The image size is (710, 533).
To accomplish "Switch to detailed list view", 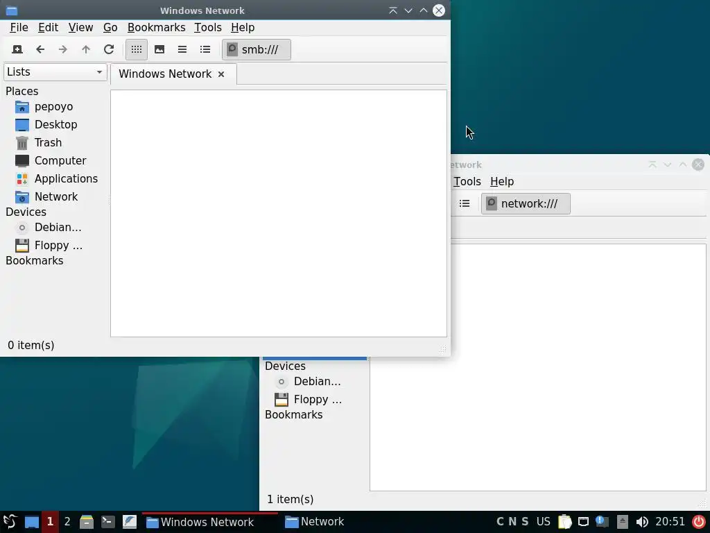I will (x=205, y=49).
